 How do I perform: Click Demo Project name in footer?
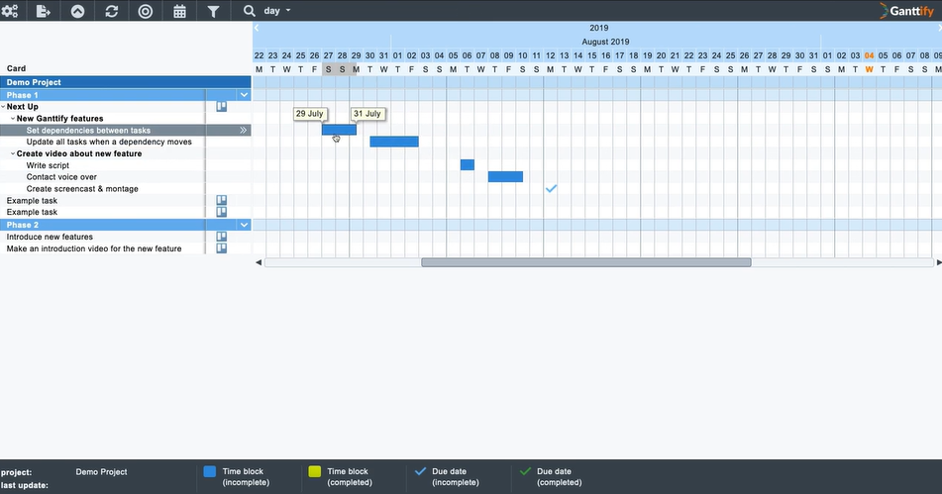click(101, 472)
